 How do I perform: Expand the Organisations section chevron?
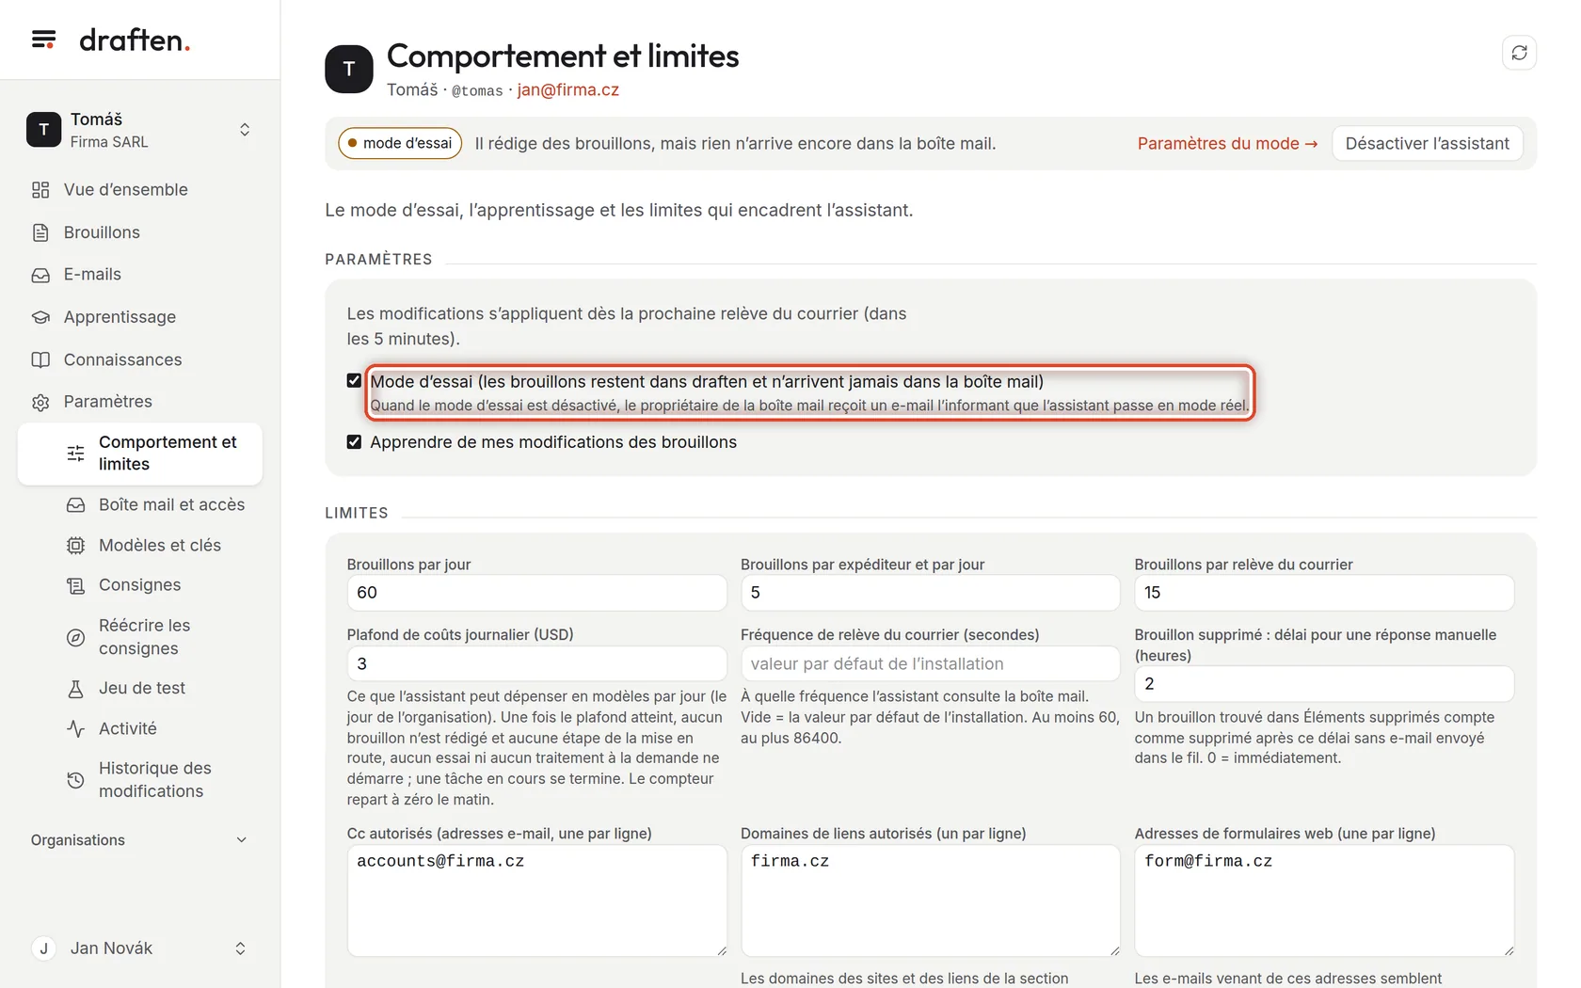pos(241,840)
